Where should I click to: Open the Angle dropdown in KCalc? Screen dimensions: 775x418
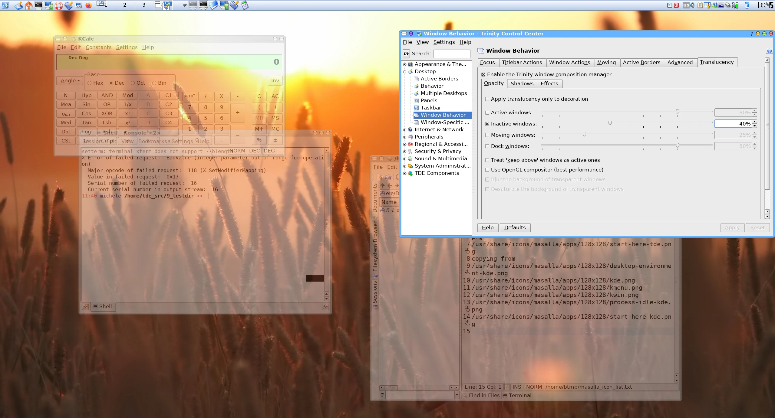[x=69, y=80]
